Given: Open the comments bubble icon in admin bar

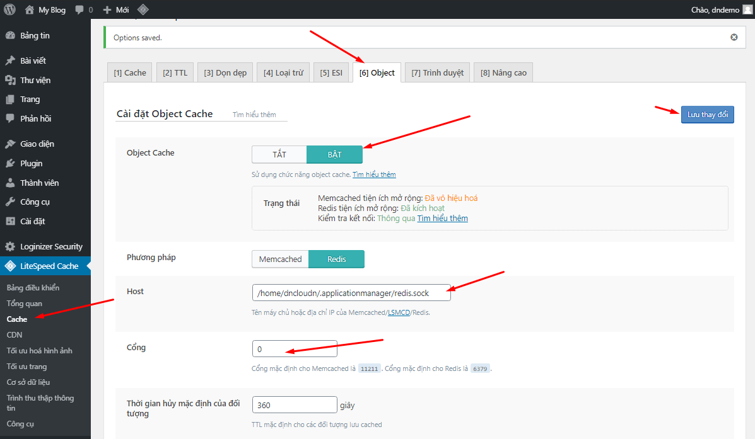Looking at the screenshot, I should [x=79, y=9].
